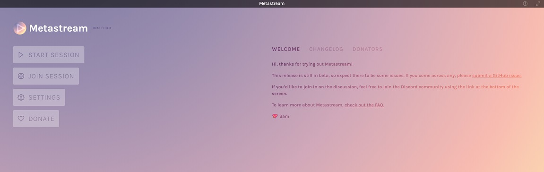Click the Metastream title text in the header

point(58,28)
